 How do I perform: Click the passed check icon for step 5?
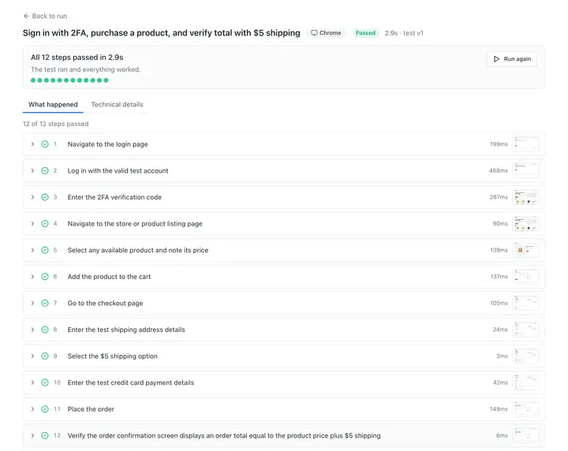click(45, 250)
